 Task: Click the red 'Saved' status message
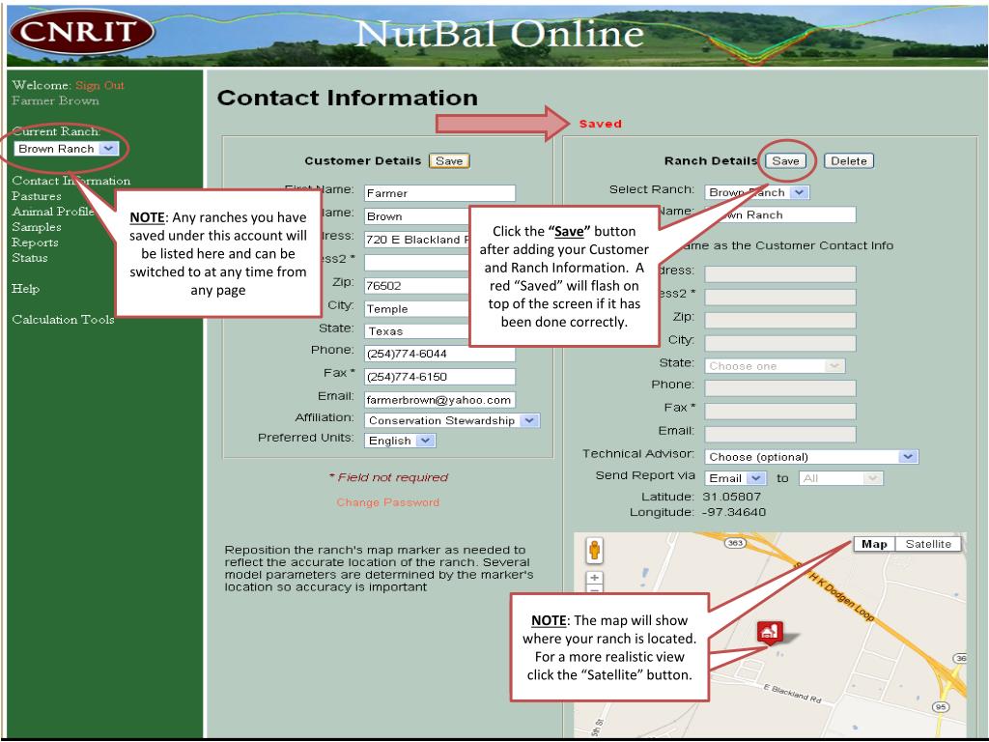tap(601, 124)
